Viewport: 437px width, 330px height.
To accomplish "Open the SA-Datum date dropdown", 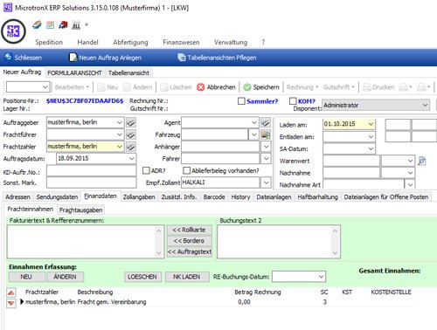I will [371, 148].
